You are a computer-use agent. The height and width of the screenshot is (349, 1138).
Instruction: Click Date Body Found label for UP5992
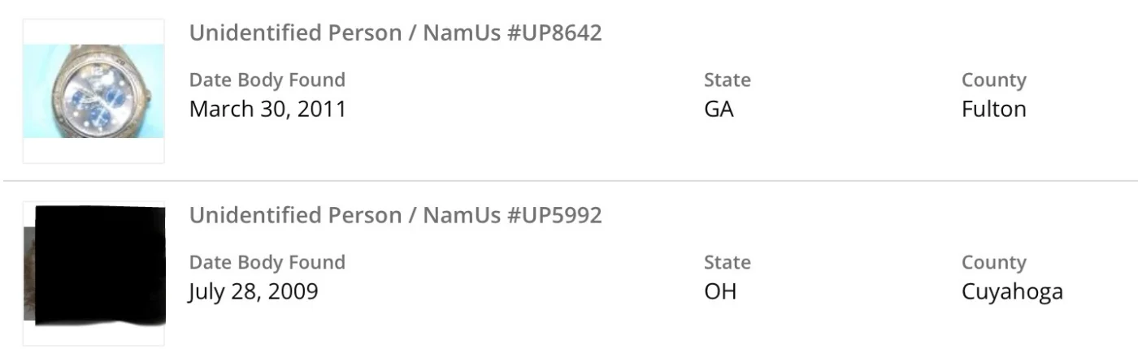pyautogui.click(x=267, y=263)
